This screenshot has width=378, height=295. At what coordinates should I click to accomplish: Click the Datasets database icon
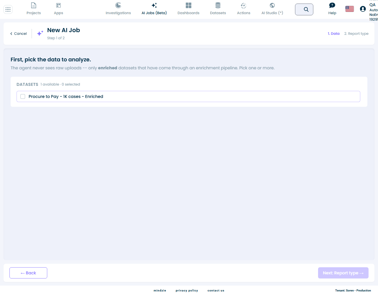(218, 5)
